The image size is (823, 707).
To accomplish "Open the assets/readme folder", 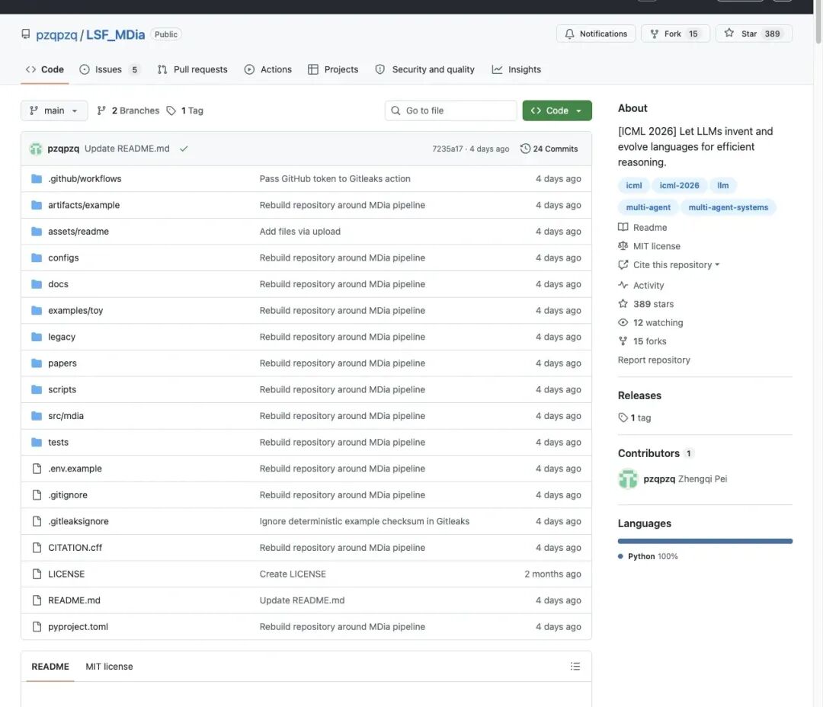I will coord(78,232).
